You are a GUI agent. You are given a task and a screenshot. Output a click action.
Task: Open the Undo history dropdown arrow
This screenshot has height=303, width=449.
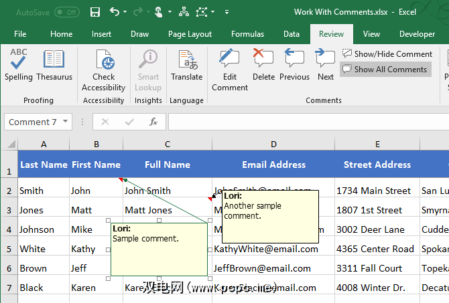(127, 12)
